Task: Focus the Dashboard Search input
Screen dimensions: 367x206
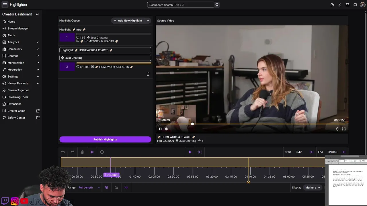Action: point(180,5)
